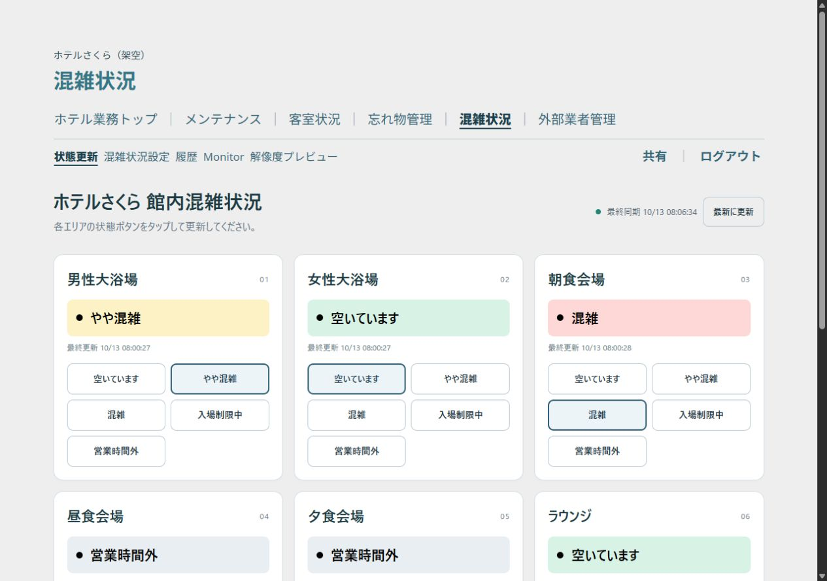The width and height of the screenshot is (827, 581).
Task: Set 女性大浴場 to 空いています
Action: point(356,379)
